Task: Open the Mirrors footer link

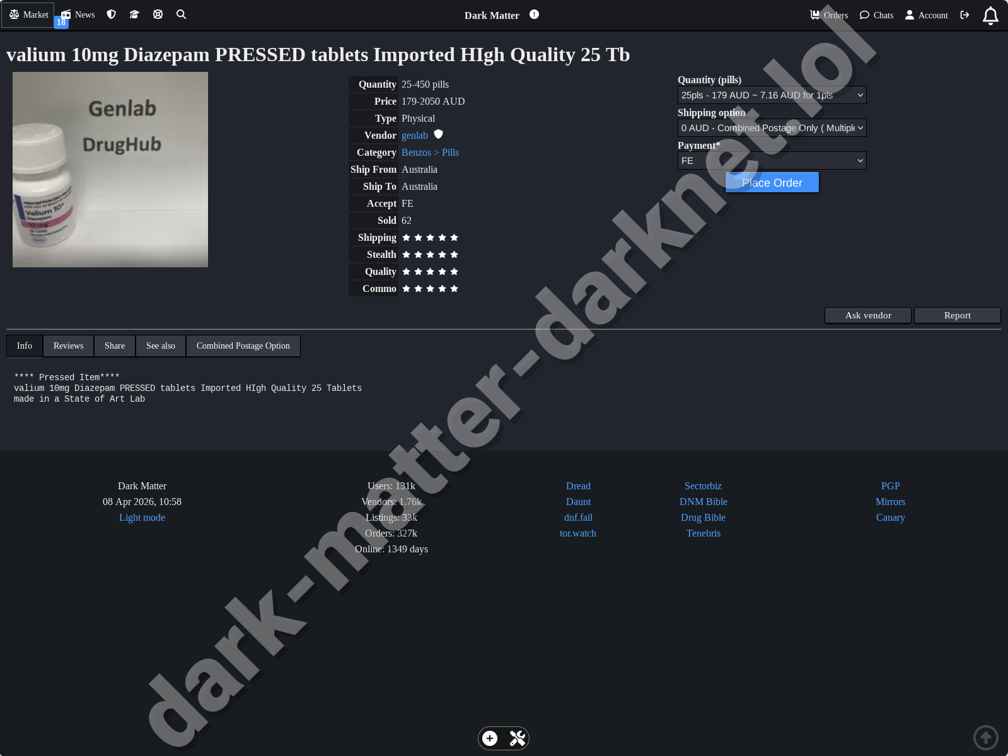Action: [x=890, y=502]
